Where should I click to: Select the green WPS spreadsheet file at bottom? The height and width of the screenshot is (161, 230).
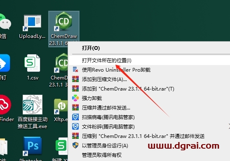click(x=61, y=146)
